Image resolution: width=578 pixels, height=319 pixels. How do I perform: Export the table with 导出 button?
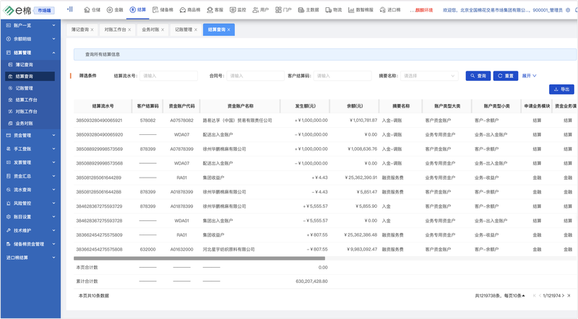point(561,89)
